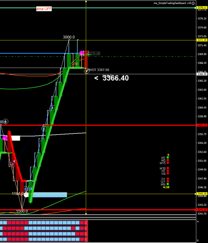
Task: Click red up arrow on green candle
Action: coord(77,59)
